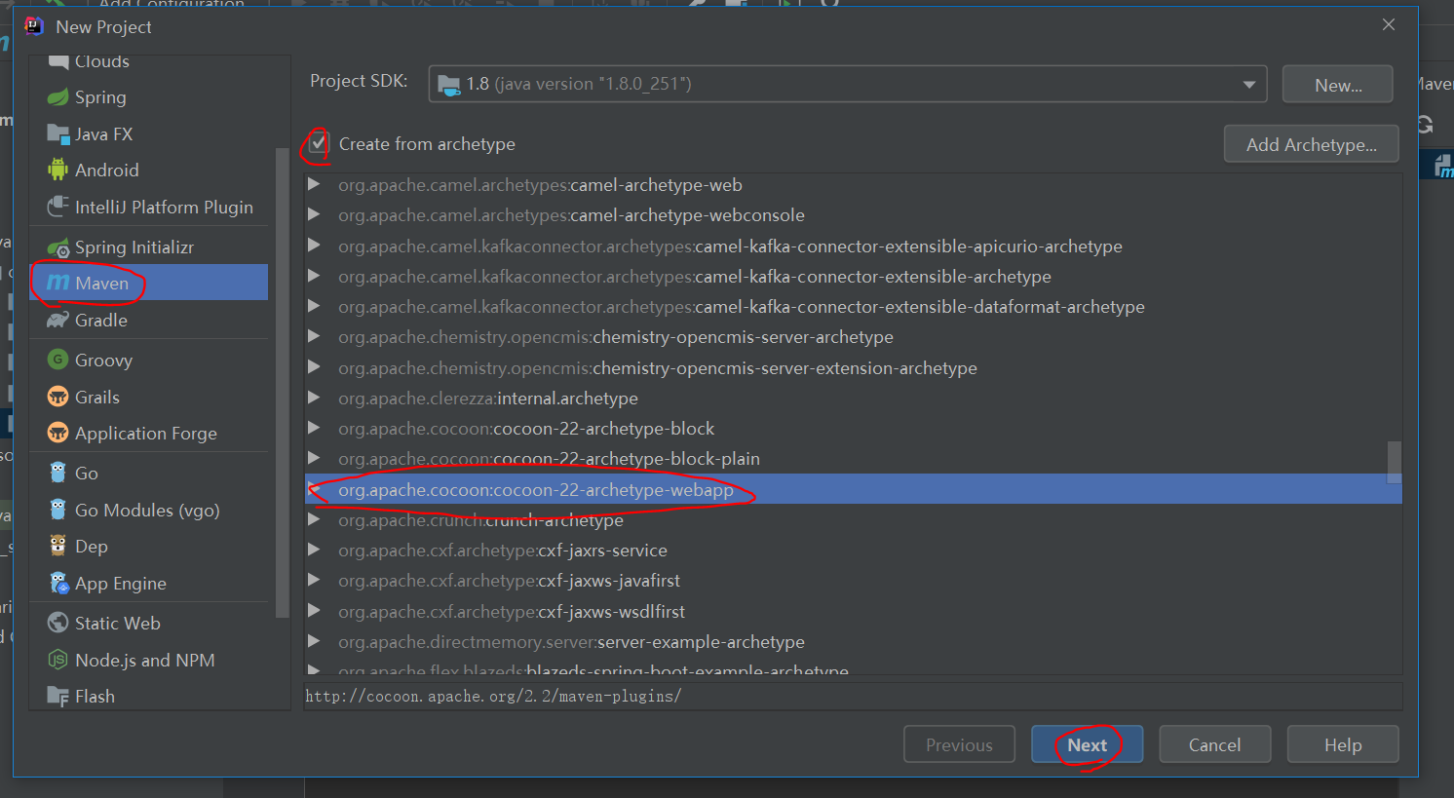
Task: Click the Groovy G icon
Action: coord(58,361)
